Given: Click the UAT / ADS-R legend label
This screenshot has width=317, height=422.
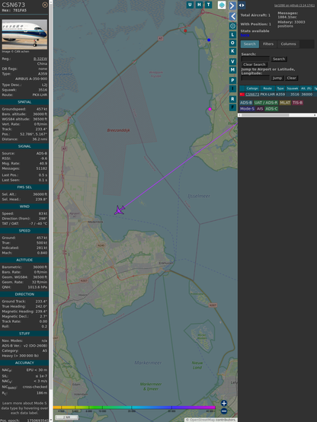Looking at the screenshot, I should pyautogui.click(x=266, y=103).
